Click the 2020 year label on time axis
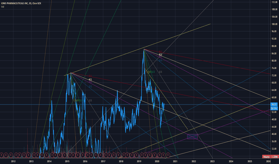The image size is (279, 164). 157,161
